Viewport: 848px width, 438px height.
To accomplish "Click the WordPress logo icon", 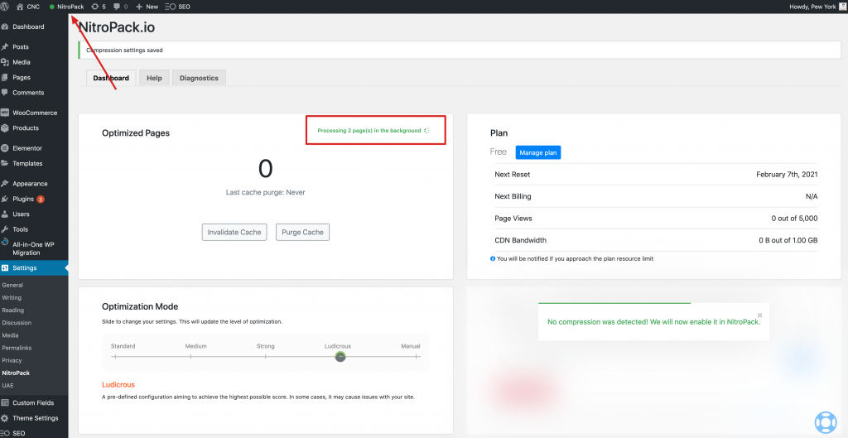I will click(x=6, y=7).
